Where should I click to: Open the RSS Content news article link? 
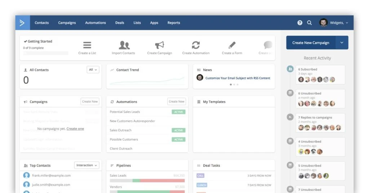pos(238,78)
